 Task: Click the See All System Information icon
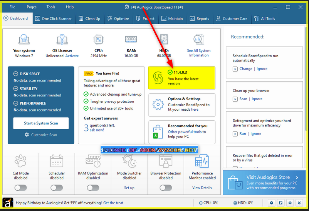(x=199, y=39)
